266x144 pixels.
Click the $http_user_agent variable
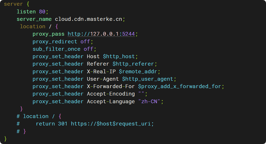click(147, 79)
